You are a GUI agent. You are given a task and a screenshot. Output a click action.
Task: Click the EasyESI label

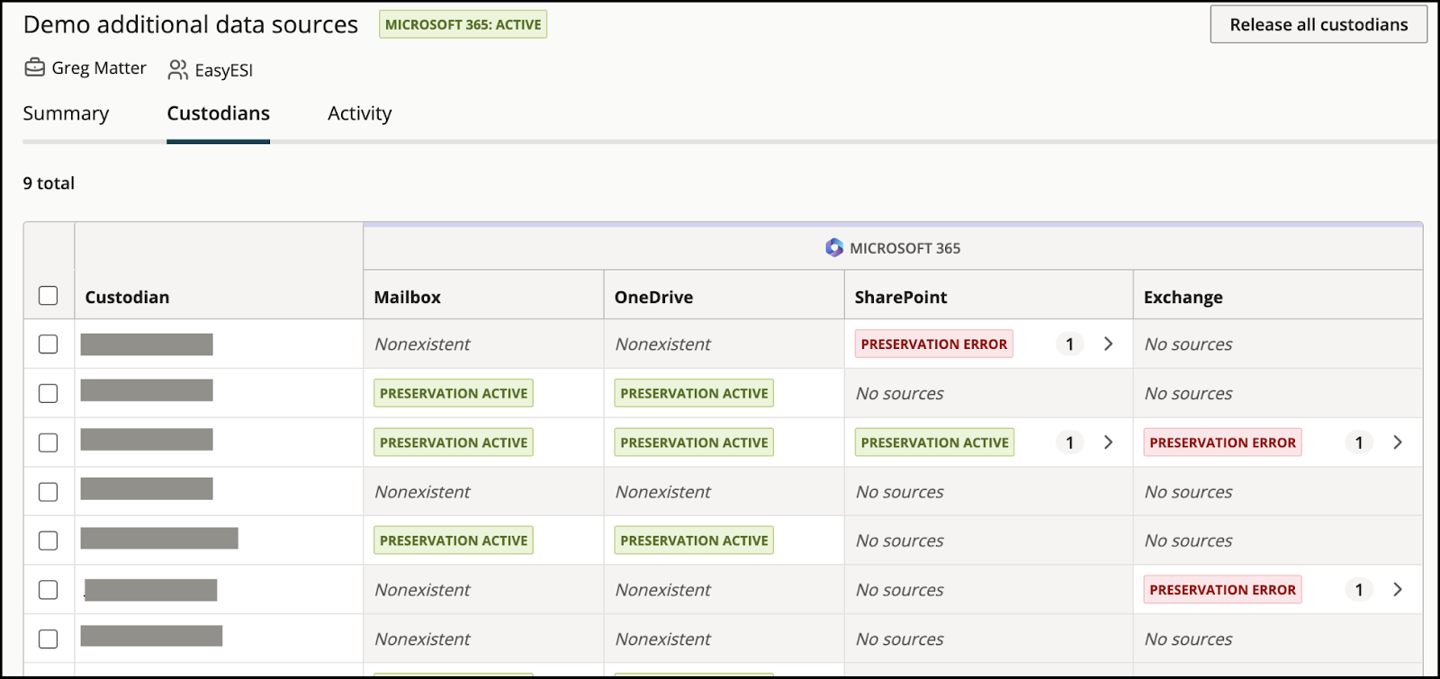(x=224, y=70)
